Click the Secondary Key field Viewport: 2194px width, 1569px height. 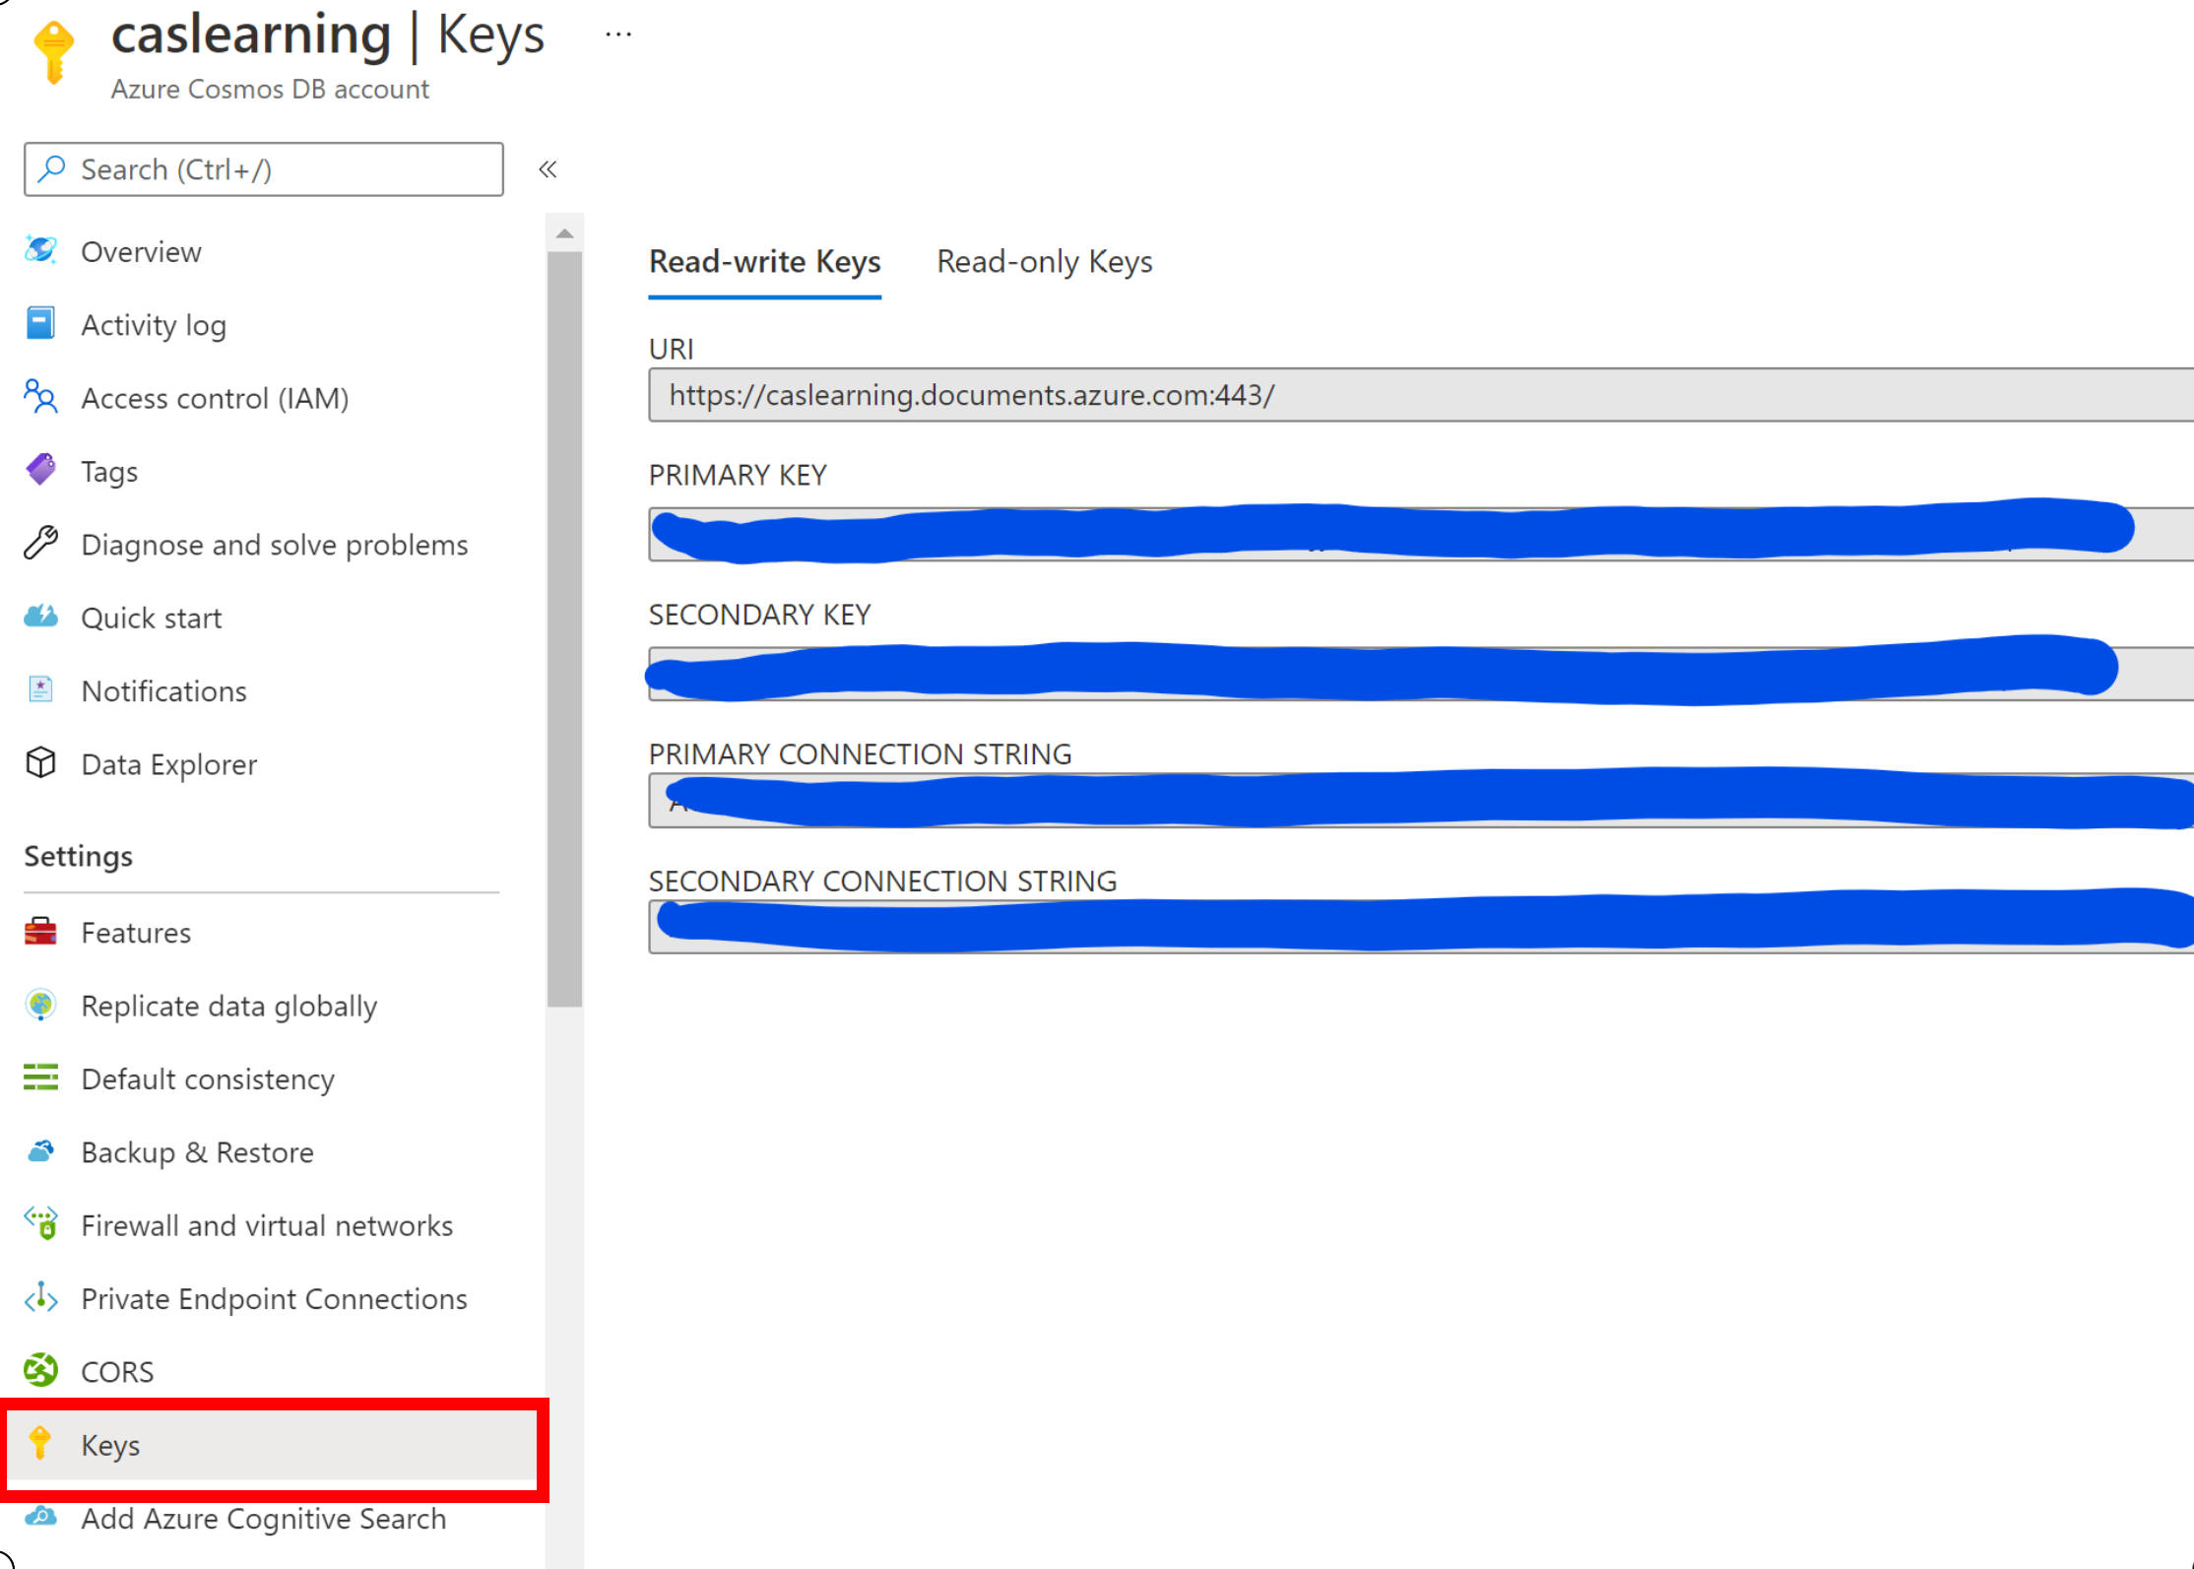click(1420, 674)
